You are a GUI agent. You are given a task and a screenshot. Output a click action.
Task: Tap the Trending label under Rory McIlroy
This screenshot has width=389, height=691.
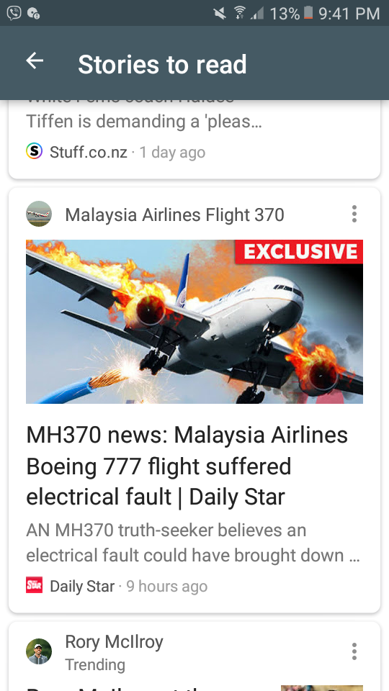click(95, 664)
